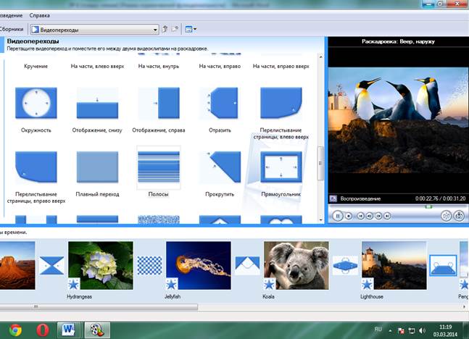Choose the Прокрутить roll transition
Viewport: 469px width, 339px height.
click(x=220, y=167)
